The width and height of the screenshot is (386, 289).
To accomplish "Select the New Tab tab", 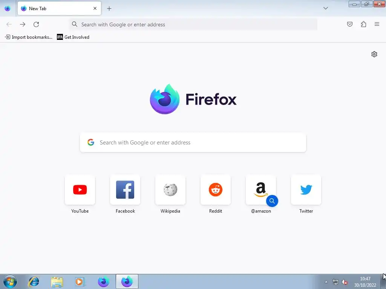I will [59, 8].
